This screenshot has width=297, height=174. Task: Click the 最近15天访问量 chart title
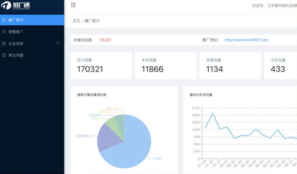[x=201, y=95]
